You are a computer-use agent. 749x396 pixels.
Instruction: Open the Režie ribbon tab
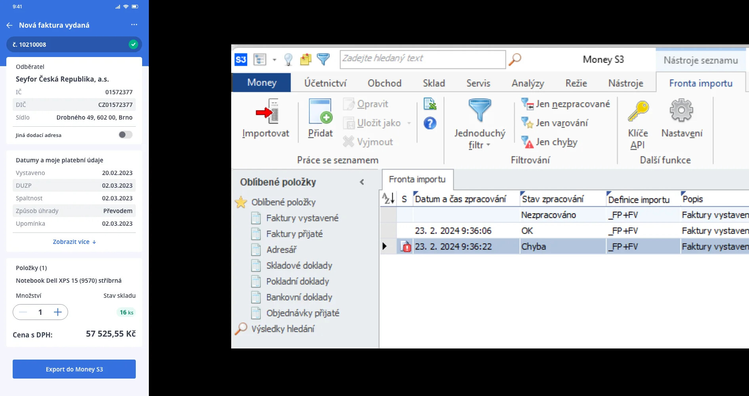click(x=576, y=83)
